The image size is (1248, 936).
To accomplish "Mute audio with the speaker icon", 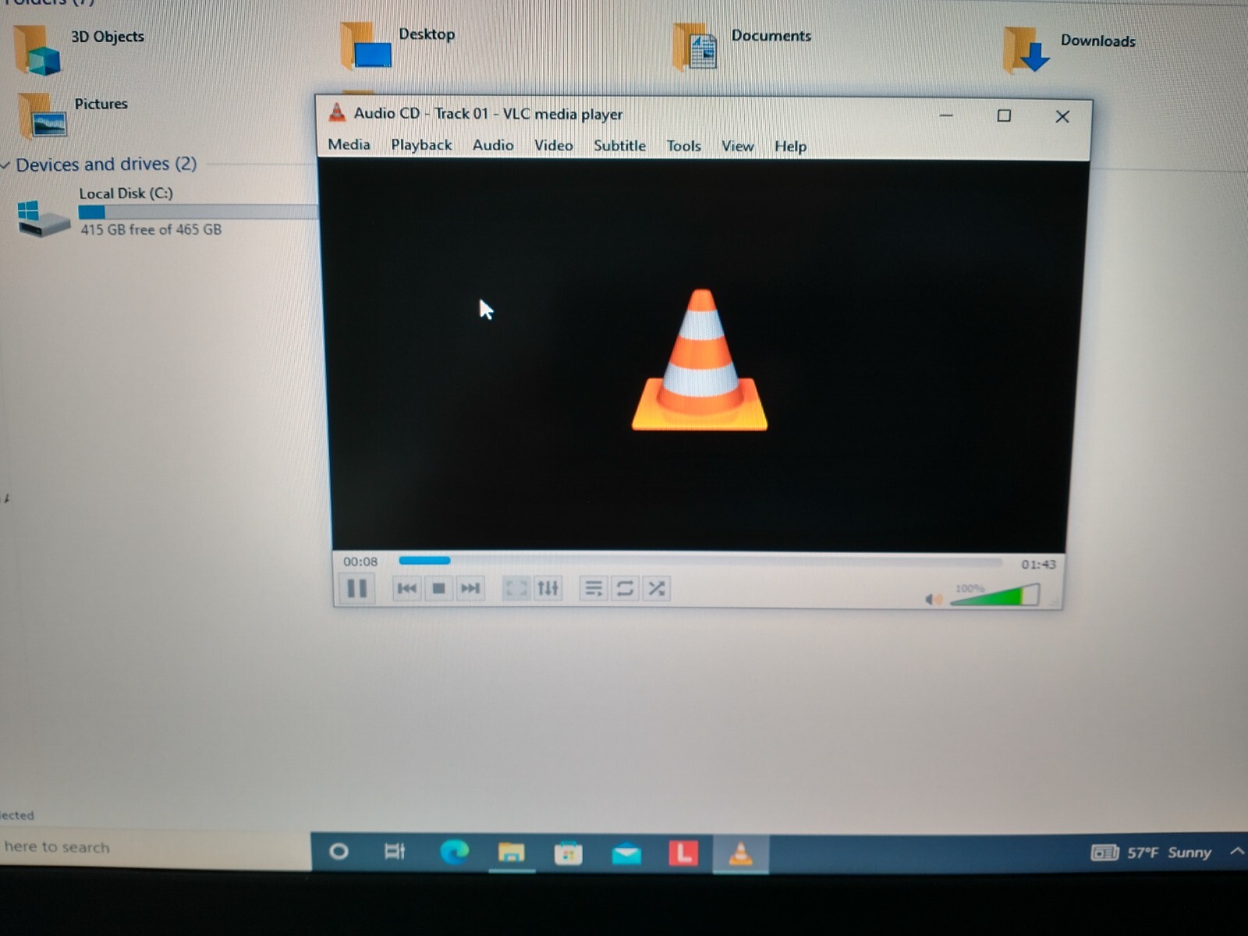I will tap(933, 599).
